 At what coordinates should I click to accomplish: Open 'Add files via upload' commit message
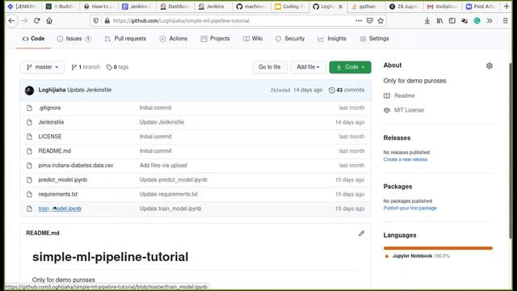[163, 166]
